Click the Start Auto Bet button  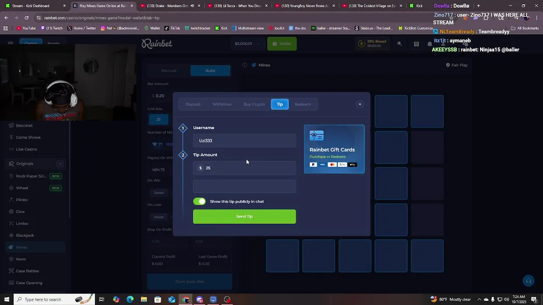click(x=190, y=282)
